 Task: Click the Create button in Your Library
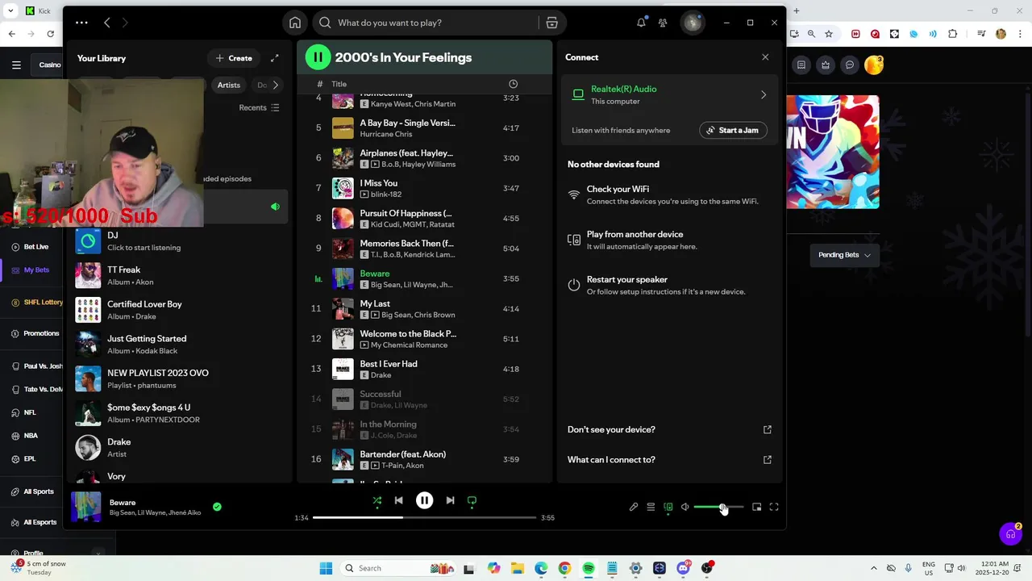pos(234,58)
